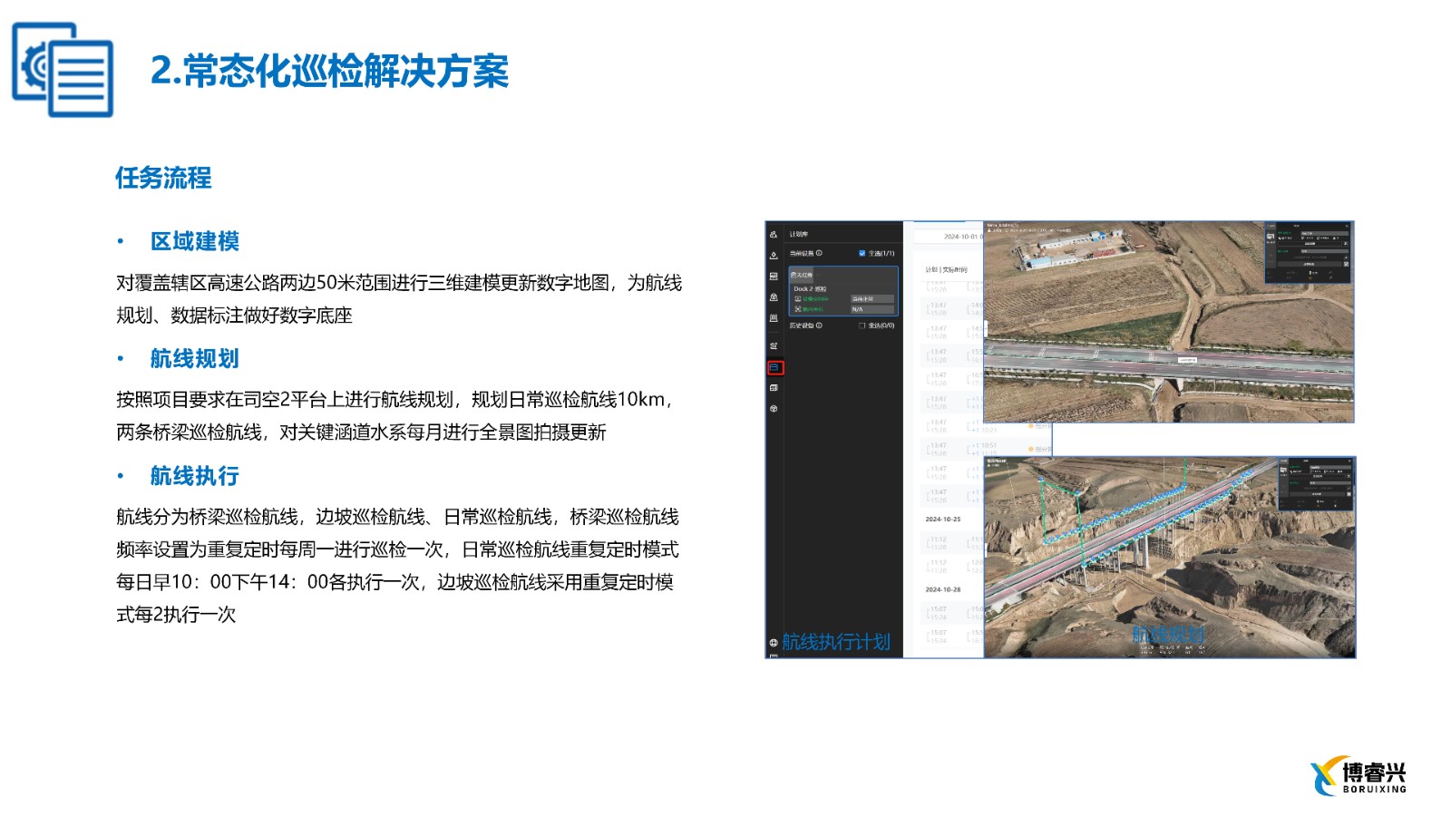The height and width of the screenshot is (816, 1451).
Task: Close the dark panel over the top aerial image
Action: pos(1347,226)
